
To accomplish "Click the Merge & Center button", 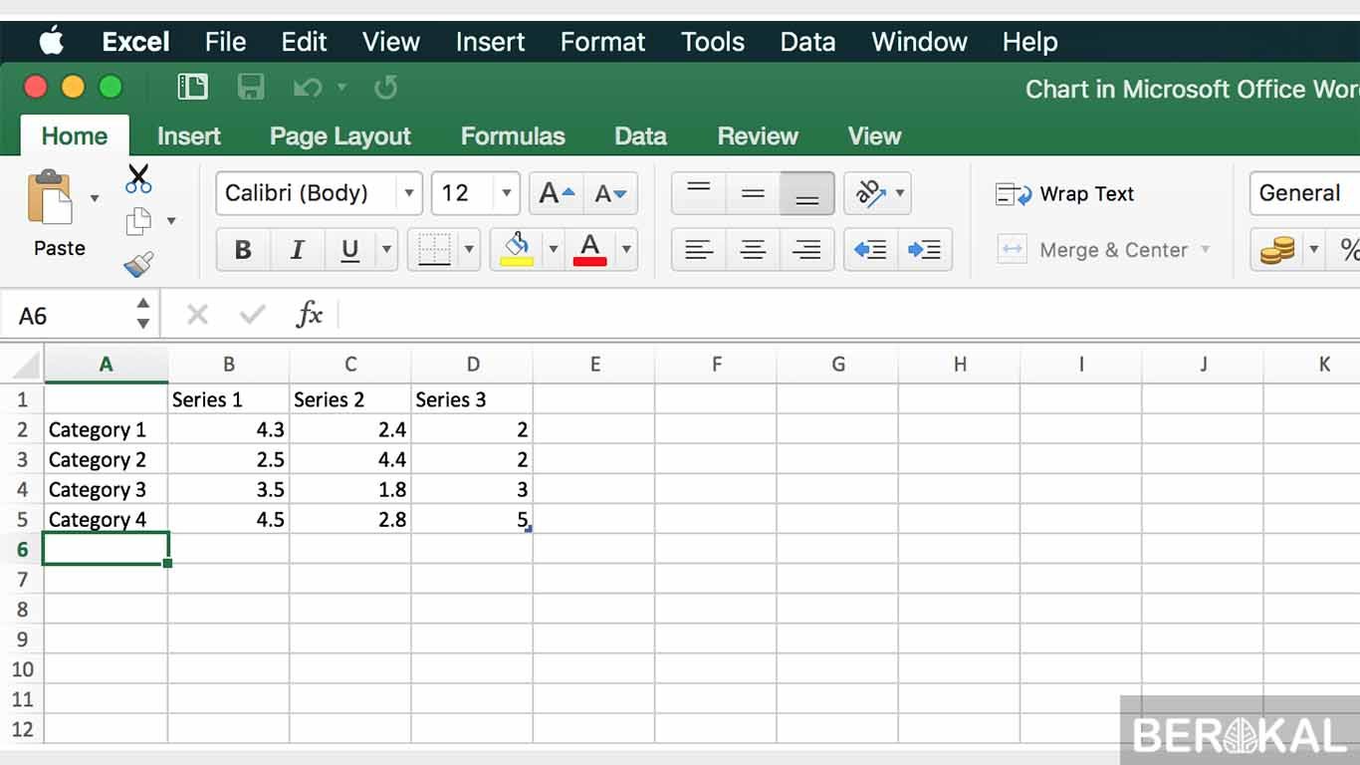I will (1092, 250).
